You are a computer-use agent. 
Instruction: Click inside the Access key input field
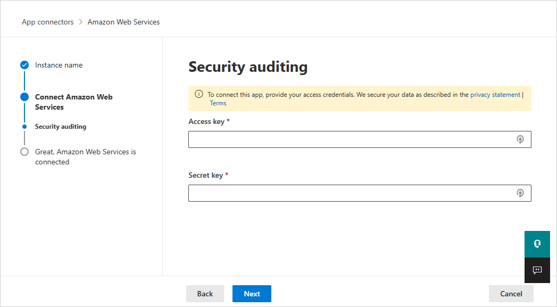(351, 139)
